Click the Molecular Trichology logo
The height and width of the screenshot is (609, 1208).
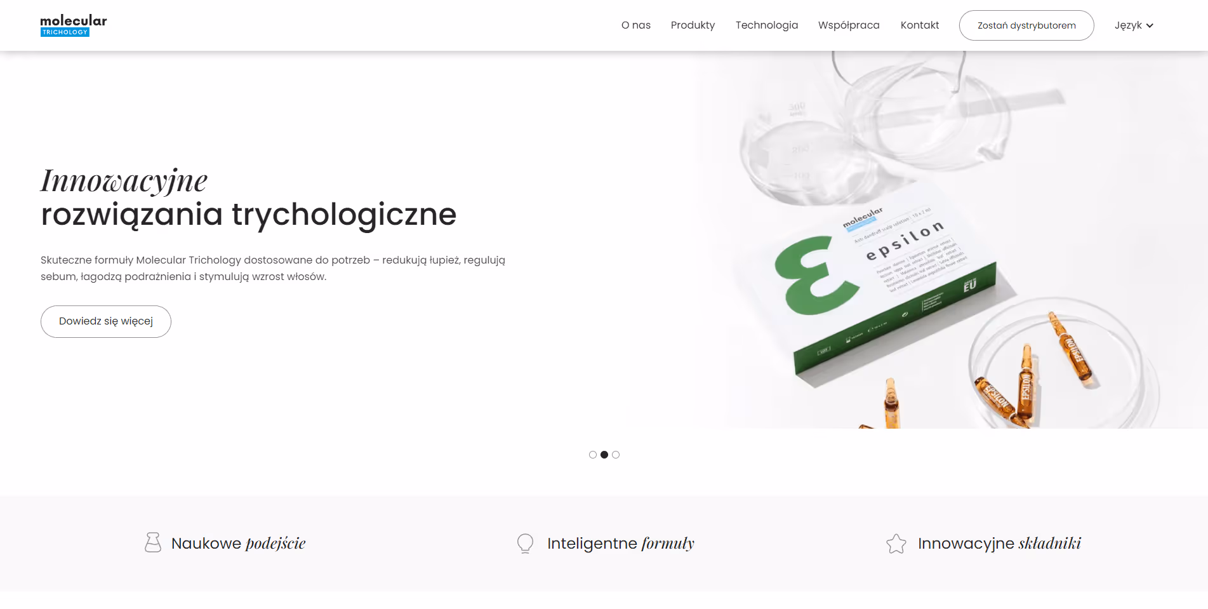74,25
